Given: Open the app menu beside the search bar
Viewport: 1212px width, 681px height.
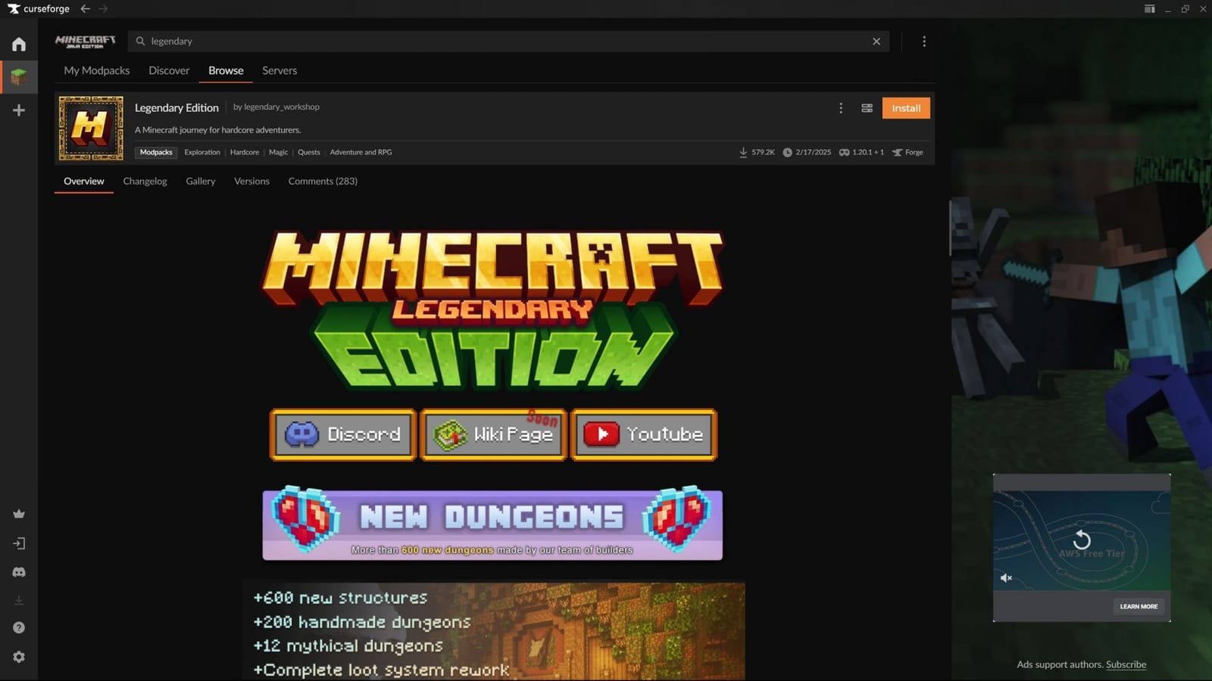Looking at the screenshot, I should [924, 41].
